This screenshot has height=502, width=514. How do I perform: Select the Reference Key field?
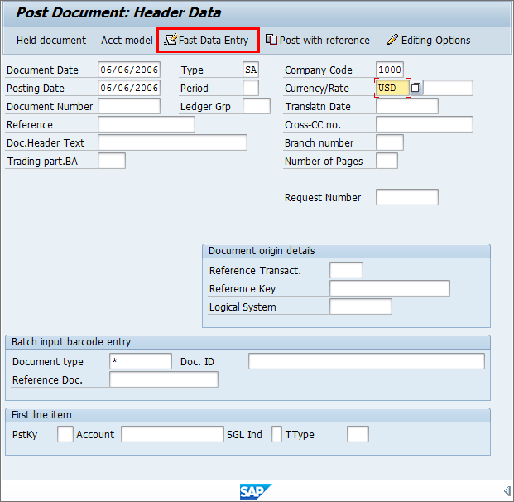(389, 289)
